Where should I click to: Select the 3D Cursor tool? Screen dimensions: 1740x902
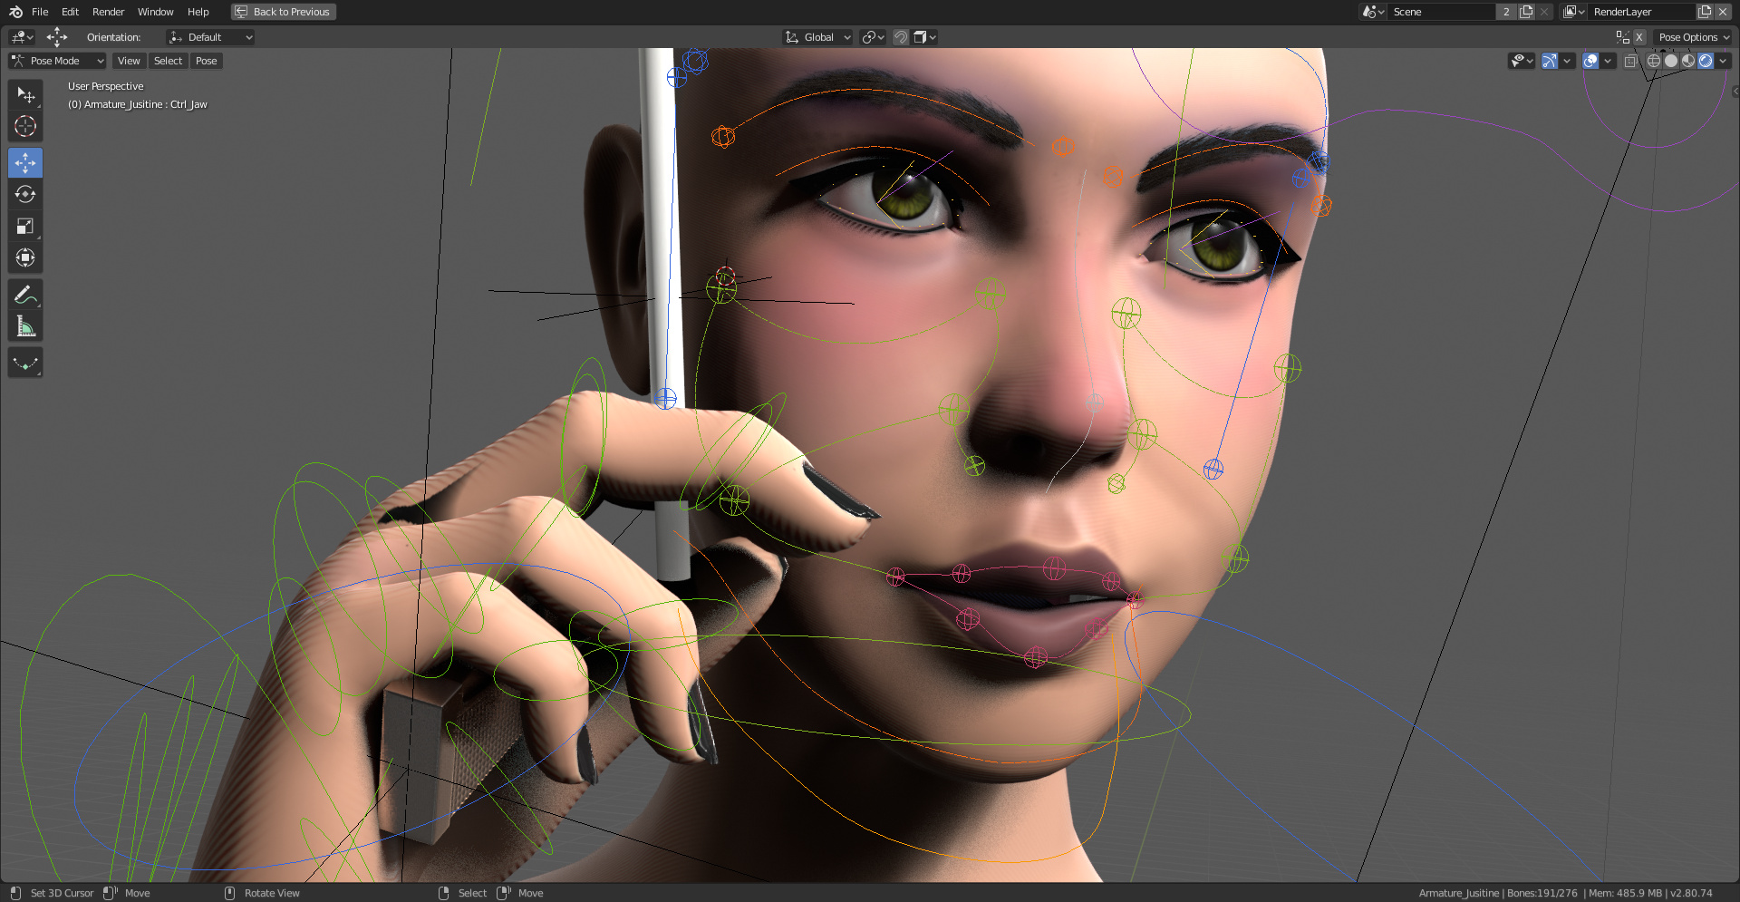(25, 126)
